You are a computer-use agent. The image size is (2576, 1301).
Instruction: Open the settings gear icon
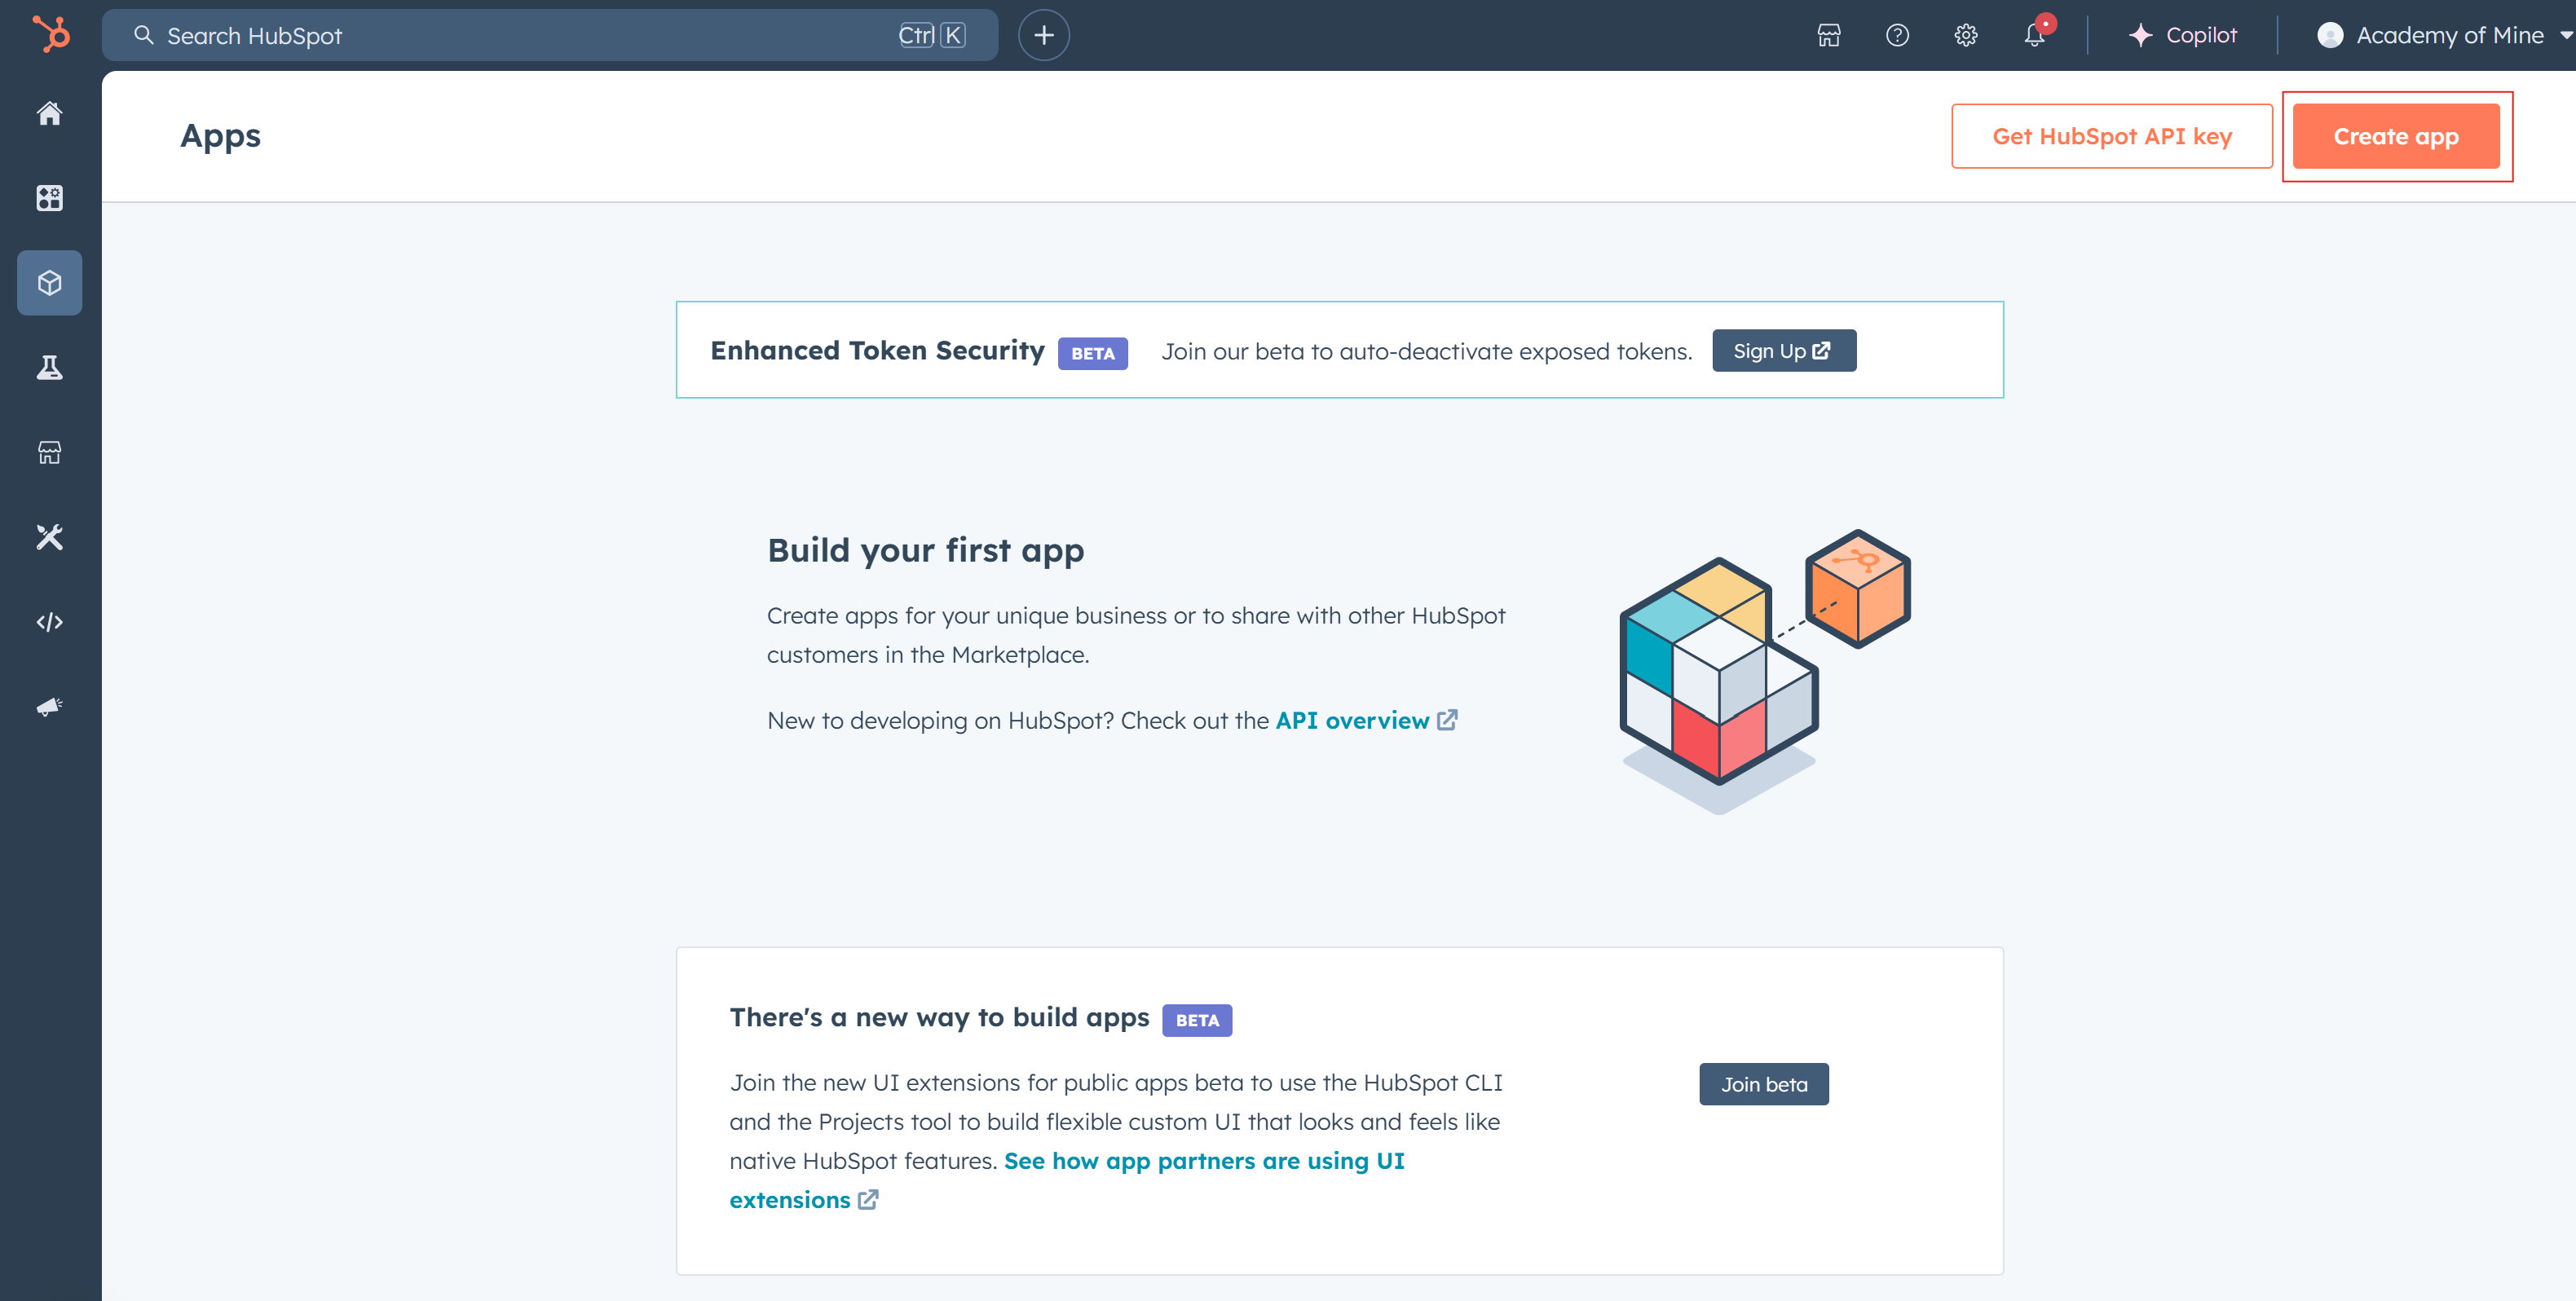click(1965, 35)
